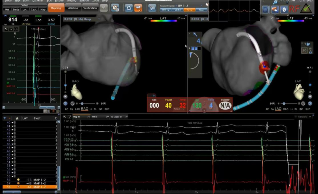Click the orange monitor toolbar icon

pos(138,8)
